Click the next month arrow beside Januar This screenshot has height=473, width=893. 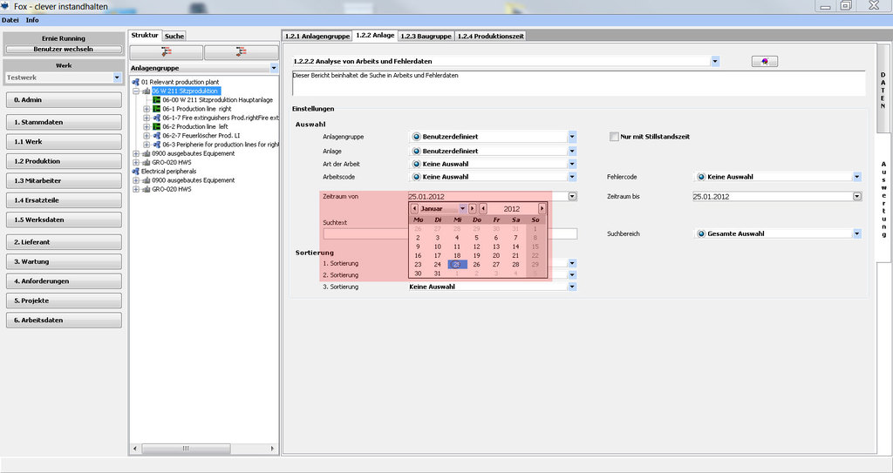(472, 209)
